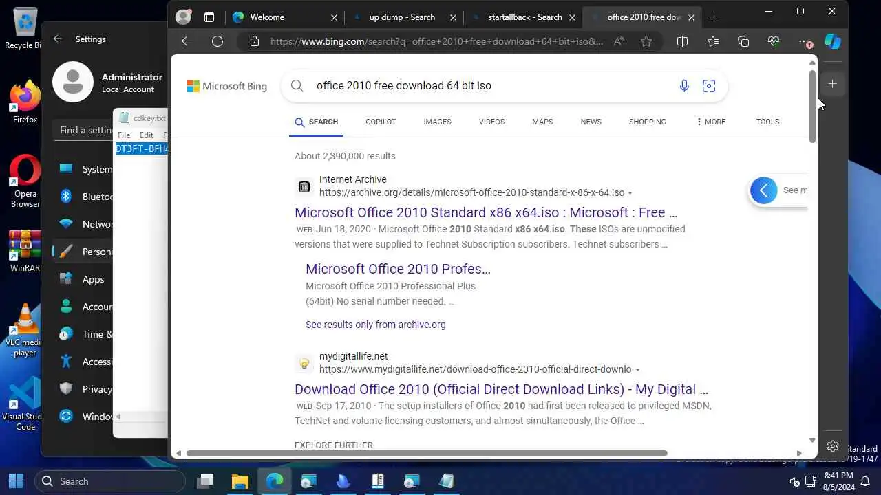Image resolution: width=881 pixels, height=495 pixels.
Task: Click See results only from archive.org
Action: pyautogui.click(x=375, y=324)
